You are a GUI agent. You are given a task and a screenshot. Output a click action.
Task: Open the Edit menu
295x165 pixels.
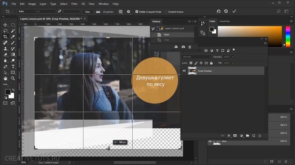coord(22,4)
